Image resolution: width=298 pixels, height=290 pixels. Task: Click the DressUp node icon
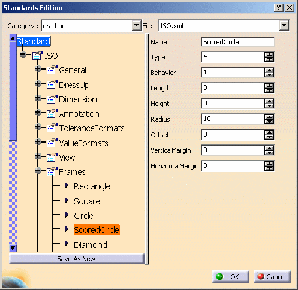click(52, 84)
